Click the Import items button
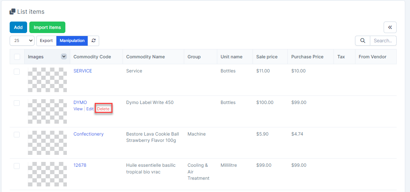410x192 pixels. coord(47,27)
